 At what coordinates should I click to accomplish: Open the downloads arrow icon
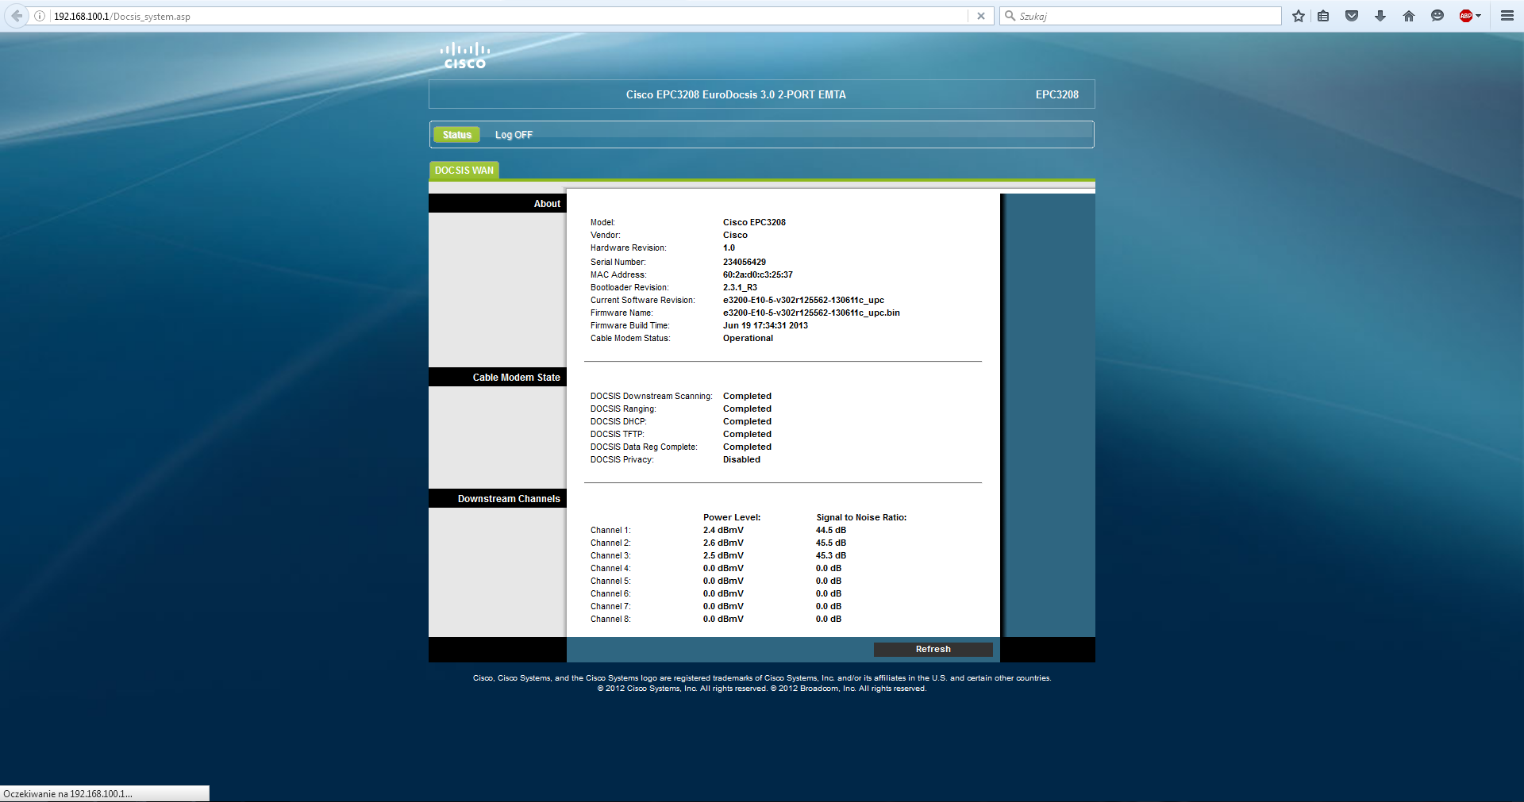pyautogui.click(x=1380, y=16)
